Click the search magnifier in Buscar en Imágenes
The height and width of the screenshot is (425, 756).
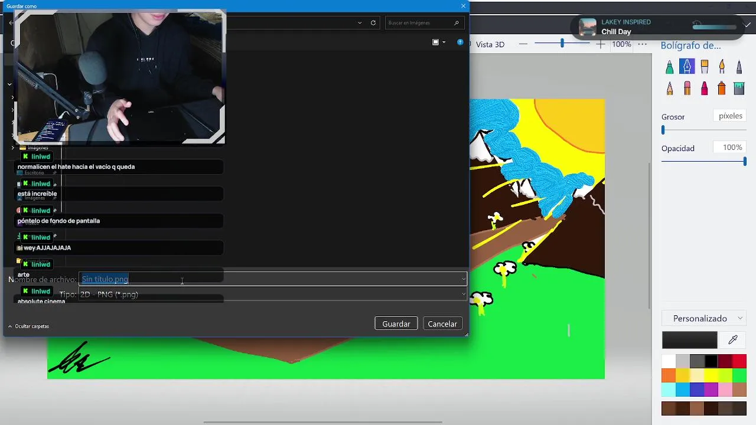coord(457,22)
